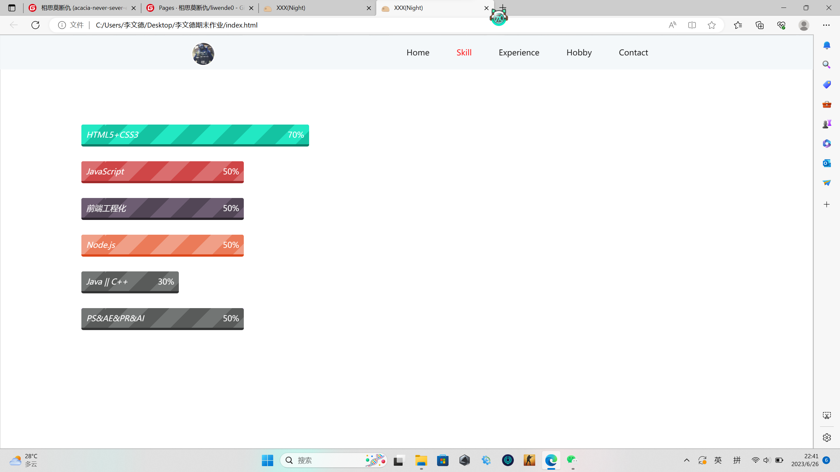Click the Hobby navigation link
Viewport: 840px width, 472px height.
(x=579, y=52)
